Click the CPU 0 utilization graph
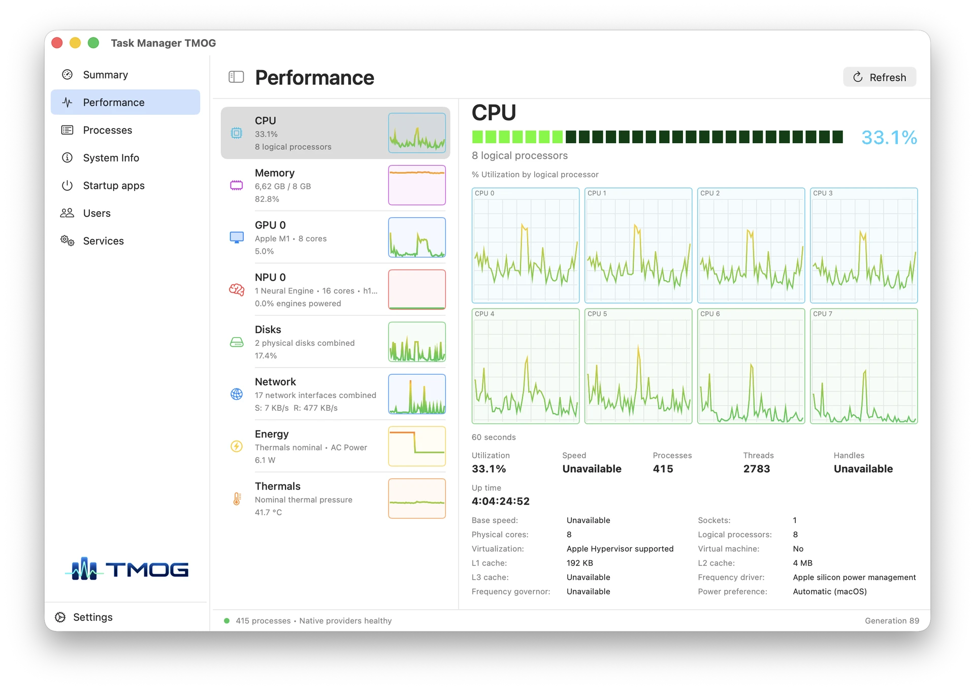Screen dimensions: 975x690 click(x=526, y=245)
